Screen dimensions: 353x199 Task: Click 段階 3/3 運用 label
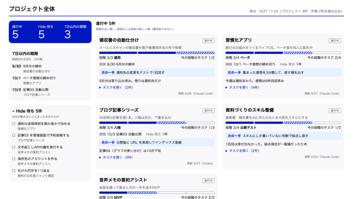pos(110,58)
